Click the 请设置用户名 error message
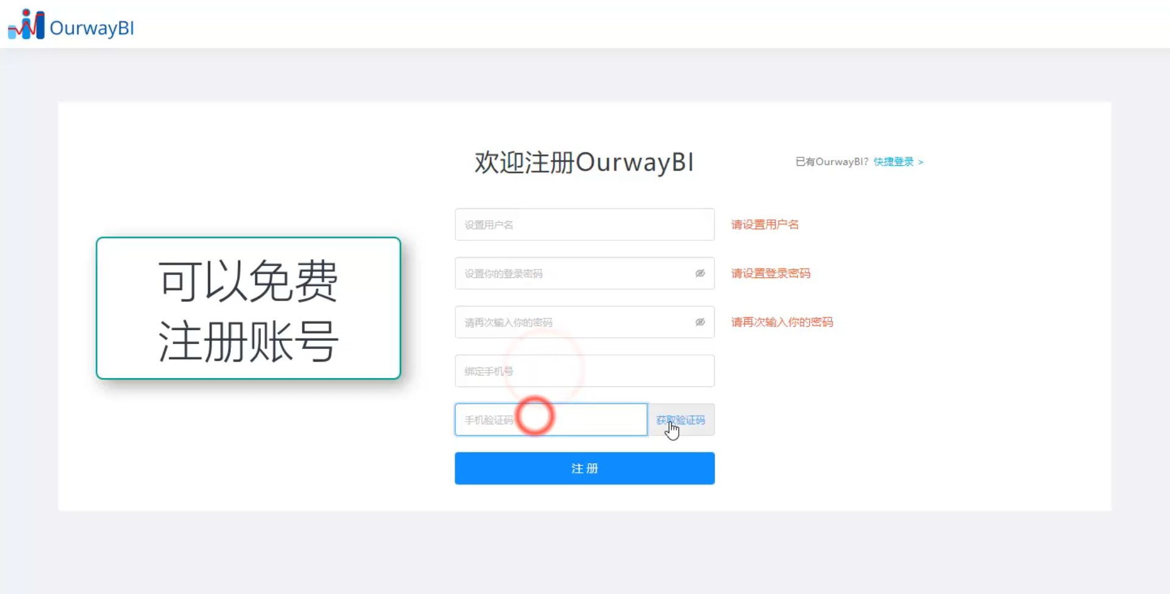This screenshot has width=1170, height=594. coord(765,224)
